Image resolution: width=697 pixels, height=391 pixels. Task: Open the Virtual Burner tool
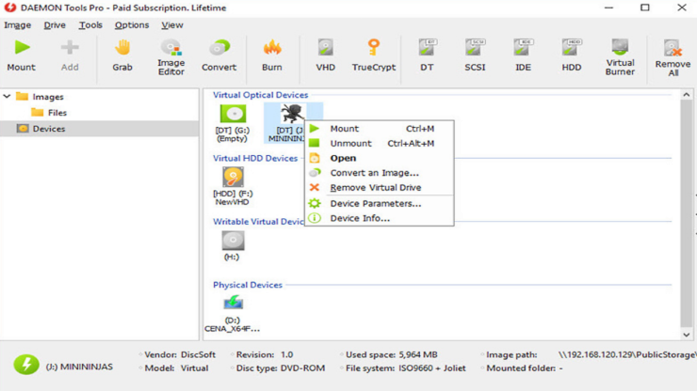tap(620, 57)
